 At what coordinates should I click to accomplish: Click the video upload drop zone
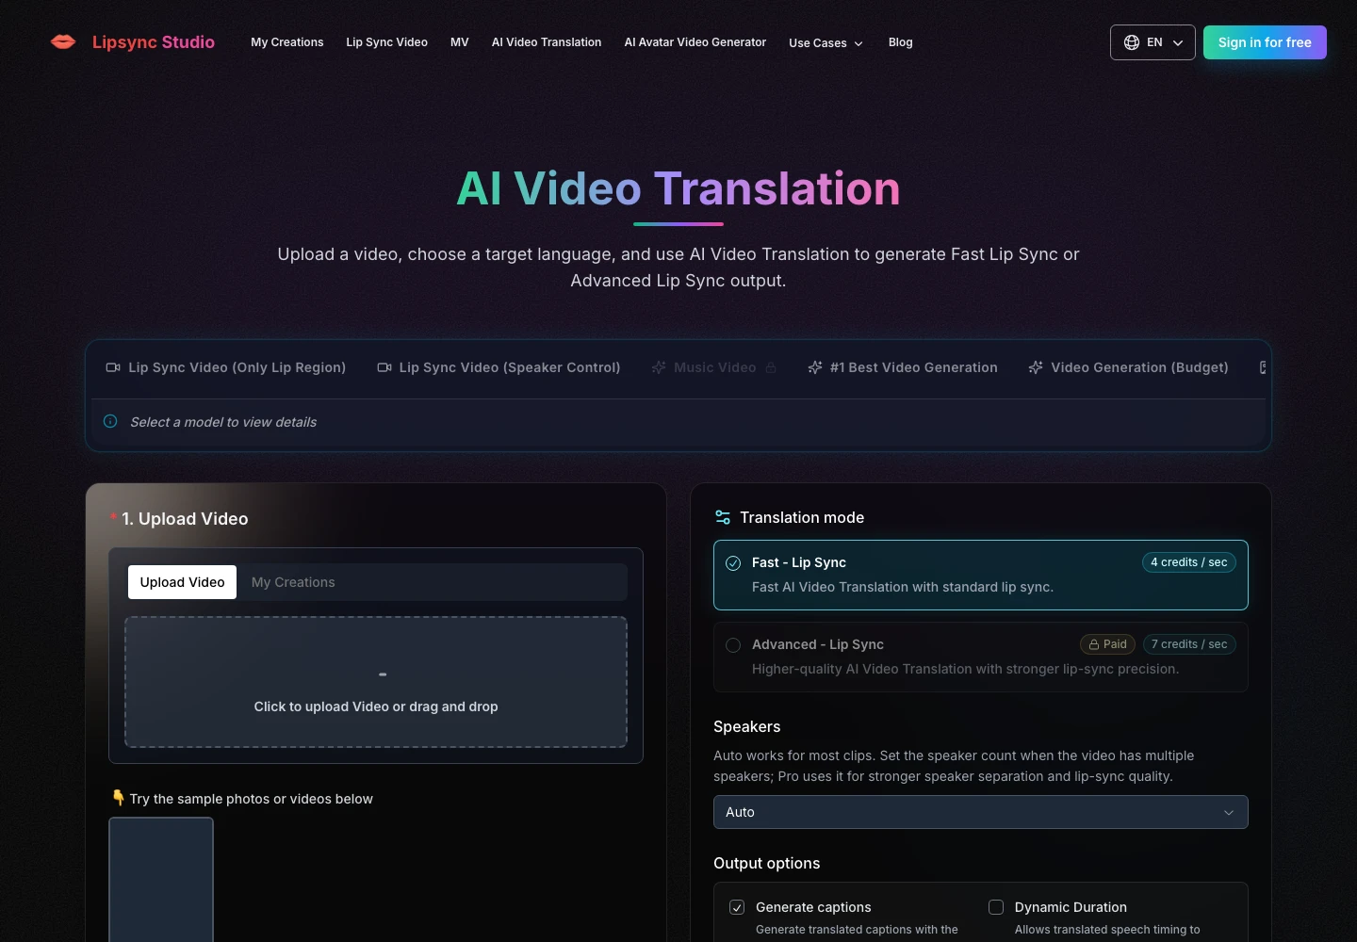(376, 682)
